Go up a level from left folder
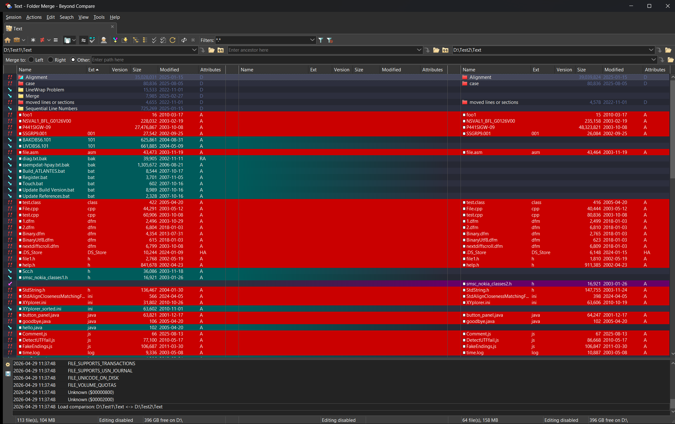Screen dimensions: 675x424 pos(221,50)
